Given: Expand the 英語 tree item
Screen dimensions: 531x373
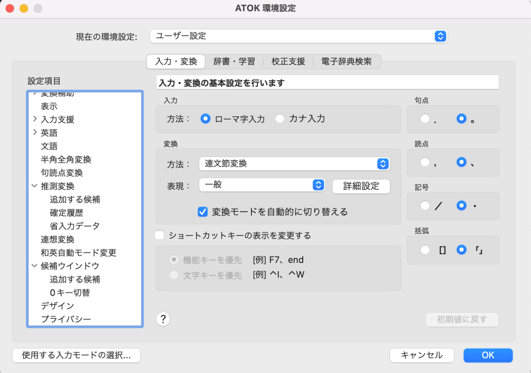Looking at the screenshot, I should (35, 132).
